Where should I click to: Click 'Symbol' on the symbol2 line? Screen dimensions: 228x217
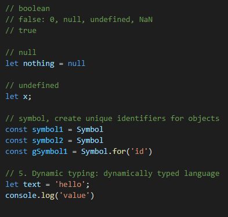coord(90,141)
